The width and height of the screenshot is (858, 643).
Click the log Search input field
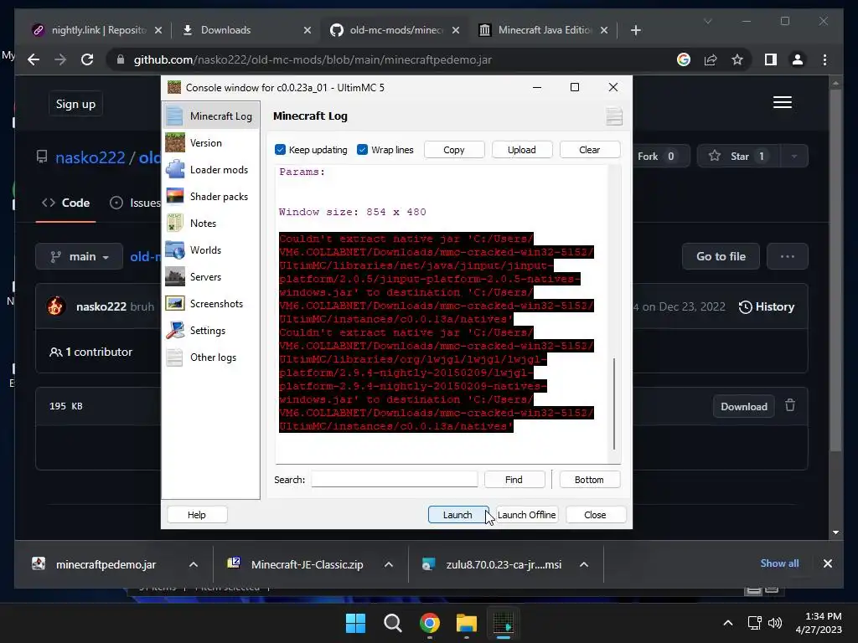point(395,480)
